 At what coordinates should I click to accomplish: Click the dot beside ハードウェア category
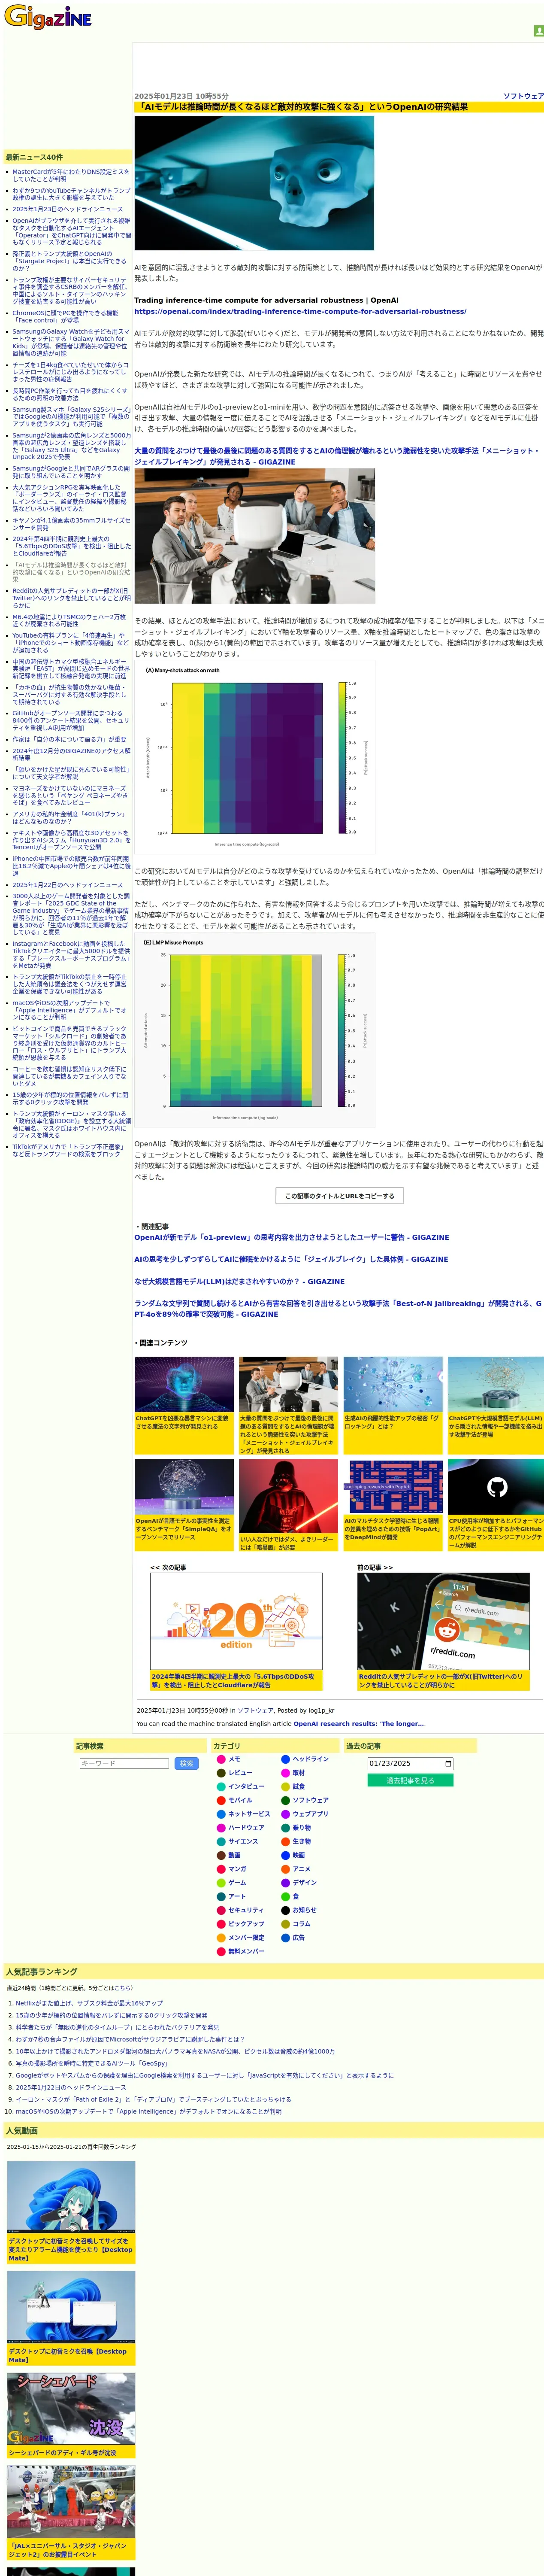coord(221,1828)
